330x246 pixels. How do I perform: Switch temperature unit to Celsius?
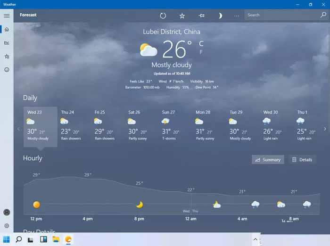click(x=201, y=43)
